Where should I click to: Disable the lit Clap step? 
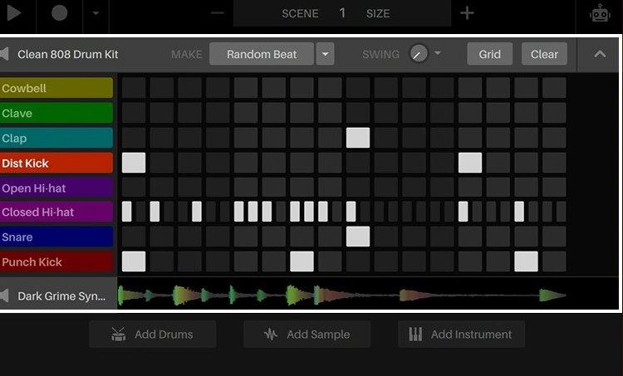tap(358, 138)
